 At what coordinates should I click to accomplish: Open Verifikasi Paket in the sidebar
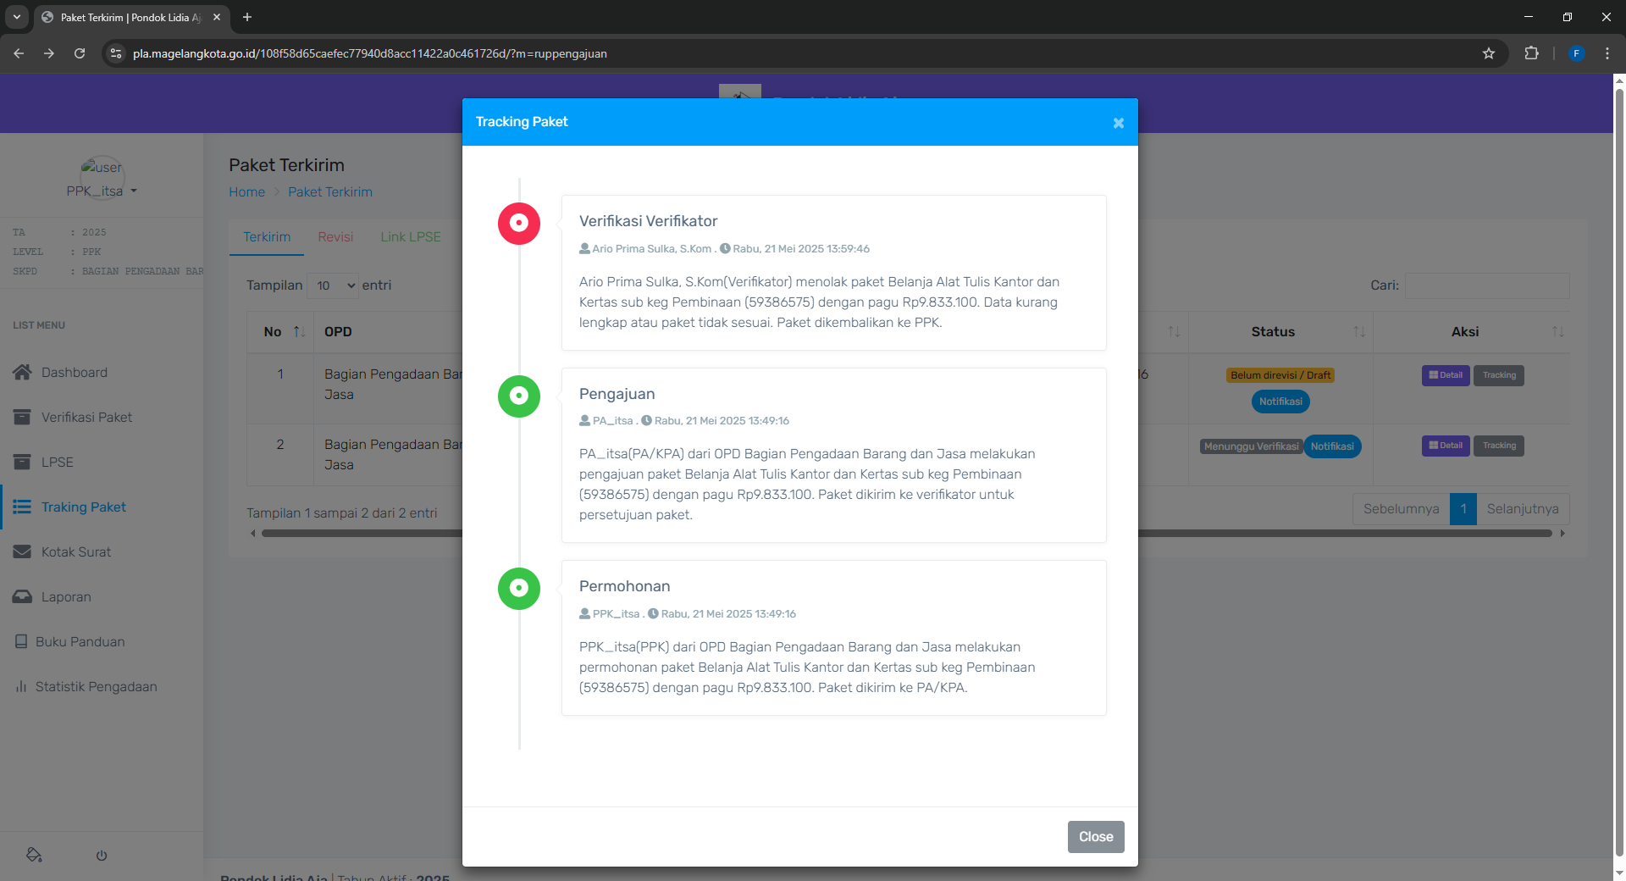pos(86,417)
